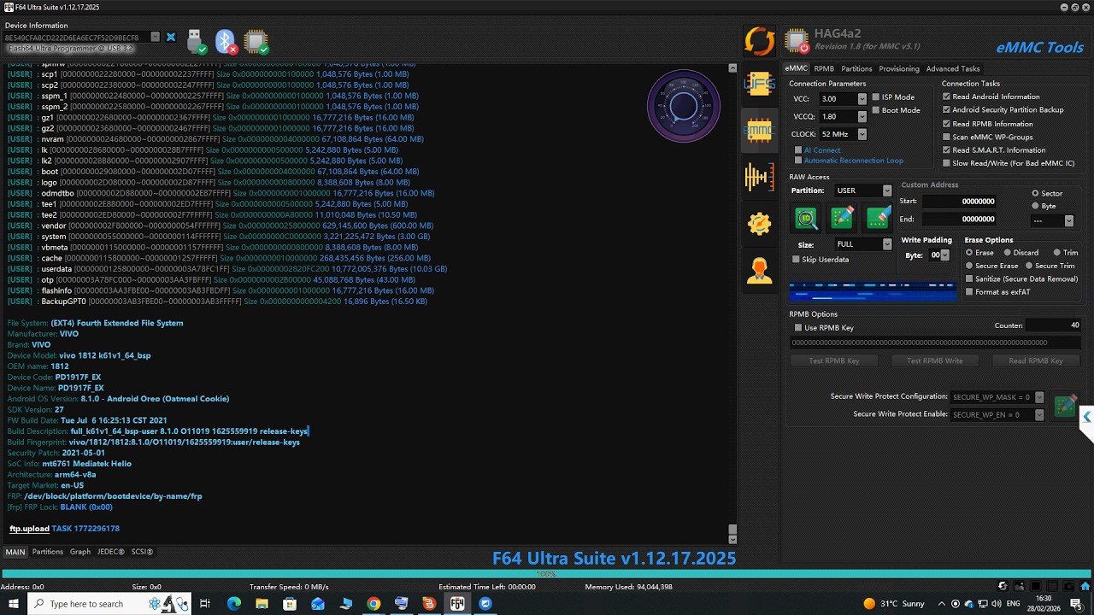Open the UFS tools sidebar icon
This screenshot has height=615, width=1094.
pos(759,84)
